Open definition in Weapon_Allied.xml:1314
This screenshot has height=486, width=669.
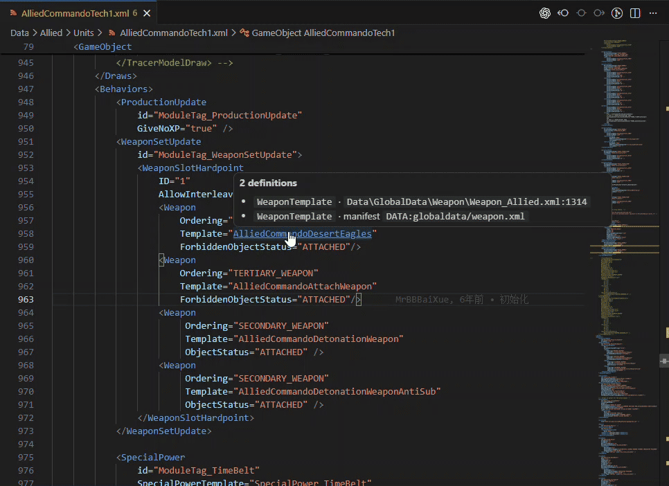click(x=467, y=202)
